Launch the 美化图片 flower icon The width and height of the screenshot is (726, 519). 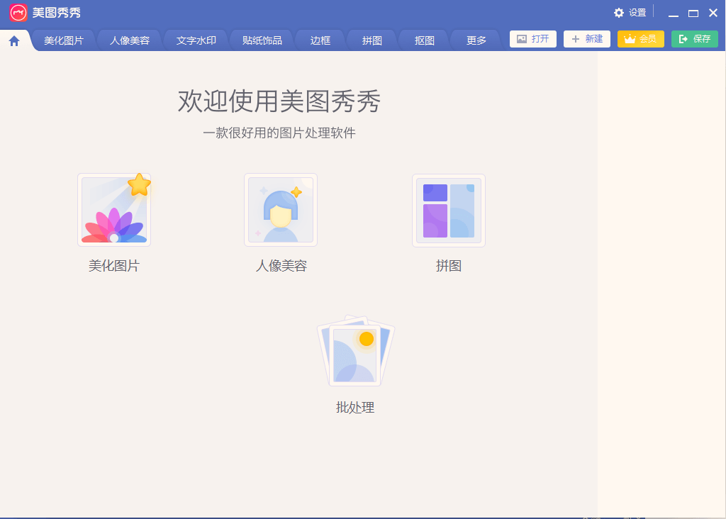[114, 210]
